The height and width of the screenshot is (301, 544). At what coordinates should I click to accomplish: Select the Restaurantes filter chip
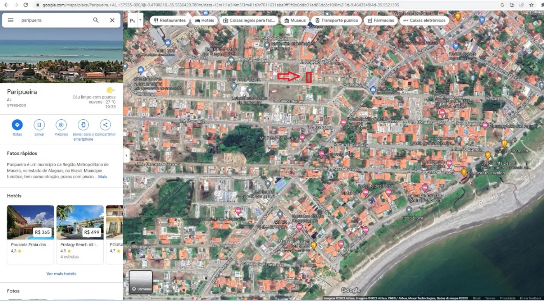169,21
